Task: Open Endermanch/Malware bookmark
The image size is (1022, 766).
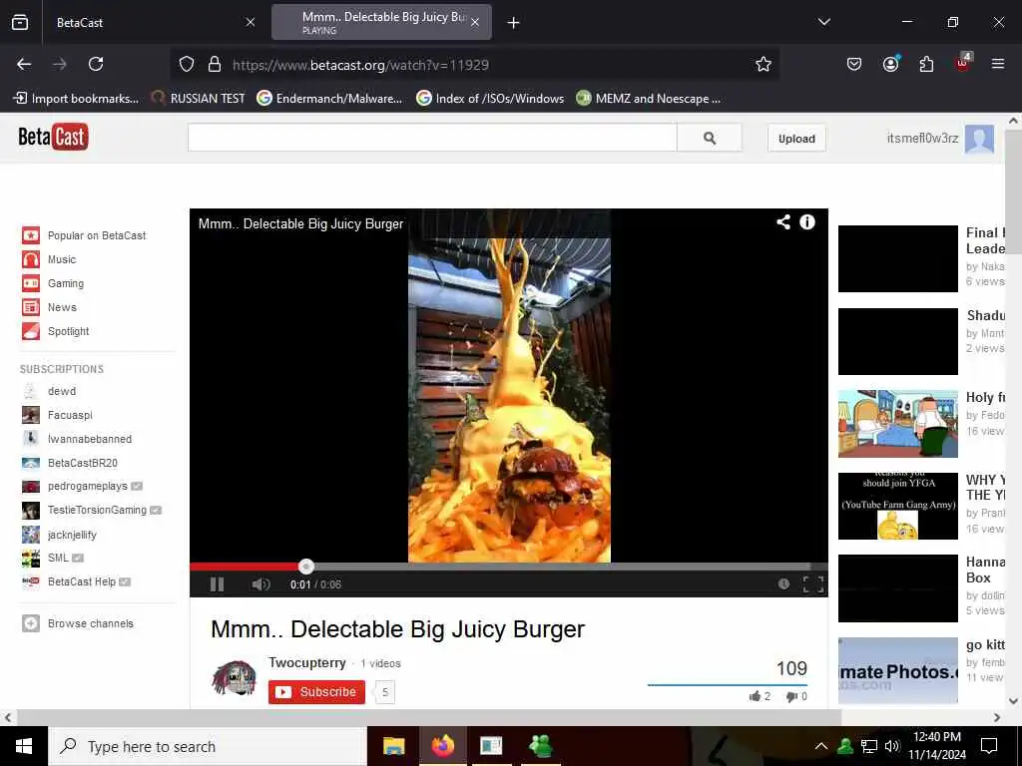Action: (x=329, y=99)
